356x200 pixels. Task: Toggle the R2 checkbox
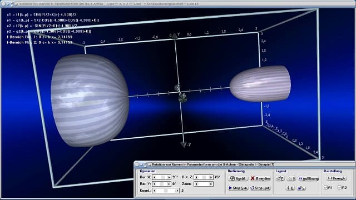click(x=339, y=188)
